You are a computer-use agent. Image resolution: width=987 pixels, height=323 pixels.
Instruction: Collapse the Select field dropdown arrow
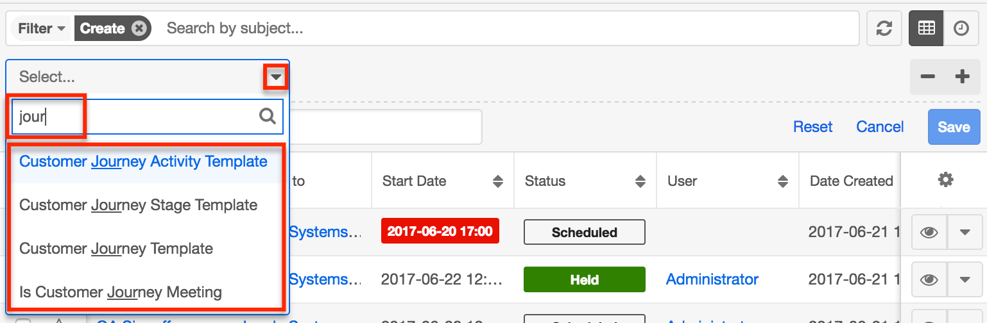276,78
